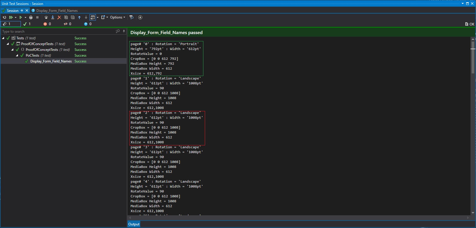
Task: Filter by inconclusive tests question counter
Action: (x=88, y=24)
